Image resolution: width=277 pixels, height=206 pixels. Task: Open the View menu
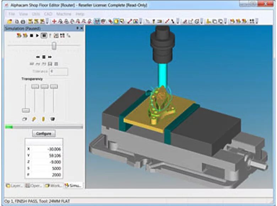point(23,14)
